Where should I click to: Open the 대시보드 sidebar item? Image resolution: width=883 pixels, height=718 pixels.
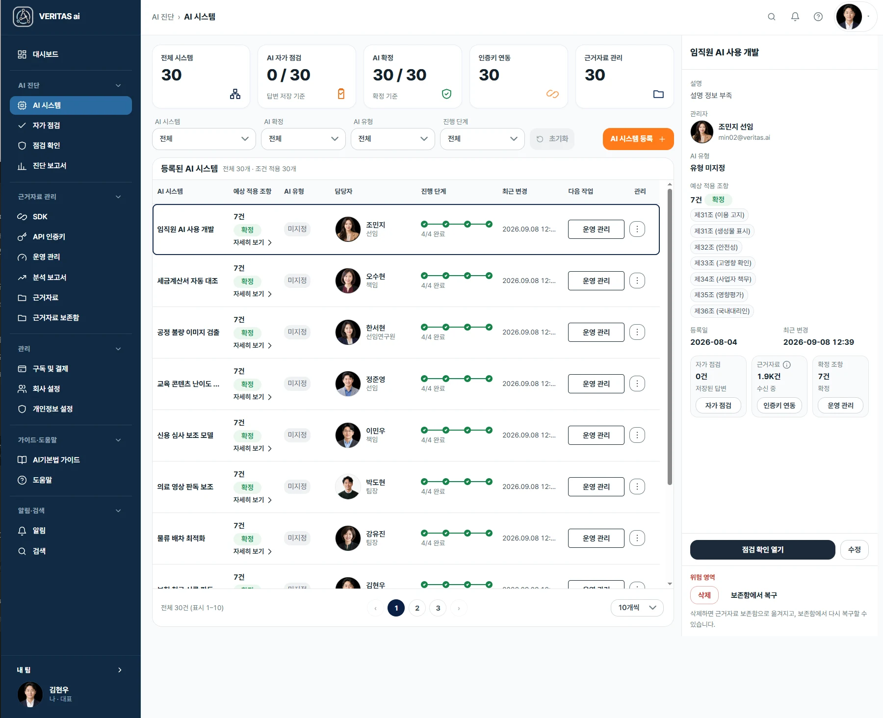(x=71, y=54)
